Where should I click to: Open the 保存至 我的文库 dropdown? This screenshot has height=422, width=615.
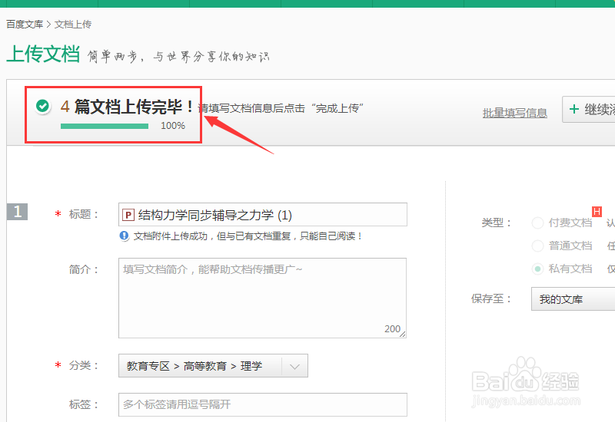pyautogui.click(x=573, y=299)
